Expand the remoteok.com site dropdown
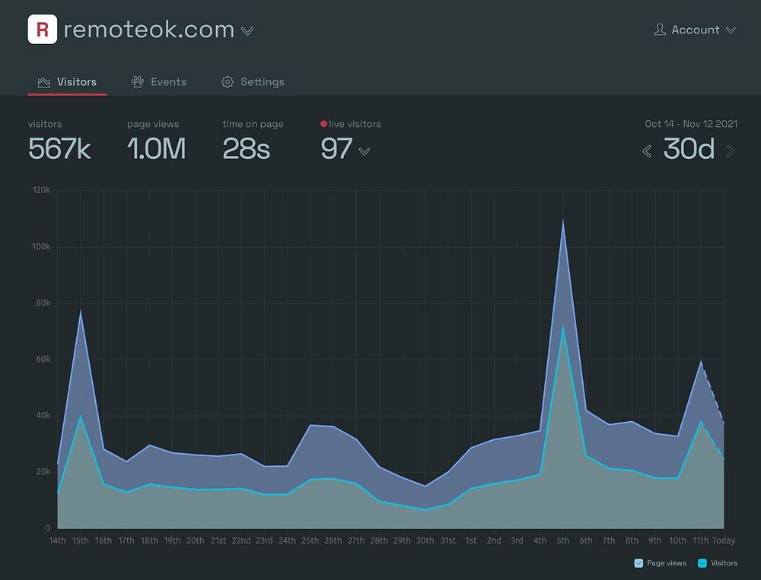 247,31
